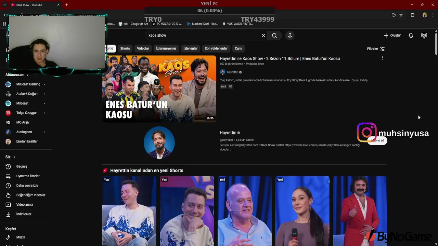
Task: Clear the kaos show search text
Action: tap(263, 36)
